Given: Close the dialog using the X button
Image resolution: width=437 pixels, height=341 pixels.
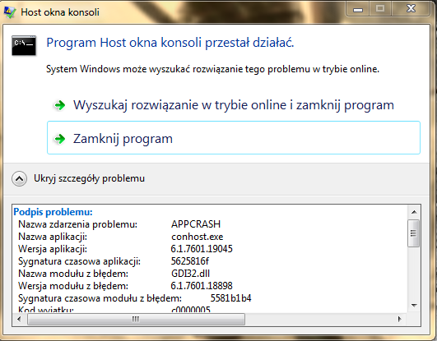Looking at the screenshot, I should click(x=411, y=9).
